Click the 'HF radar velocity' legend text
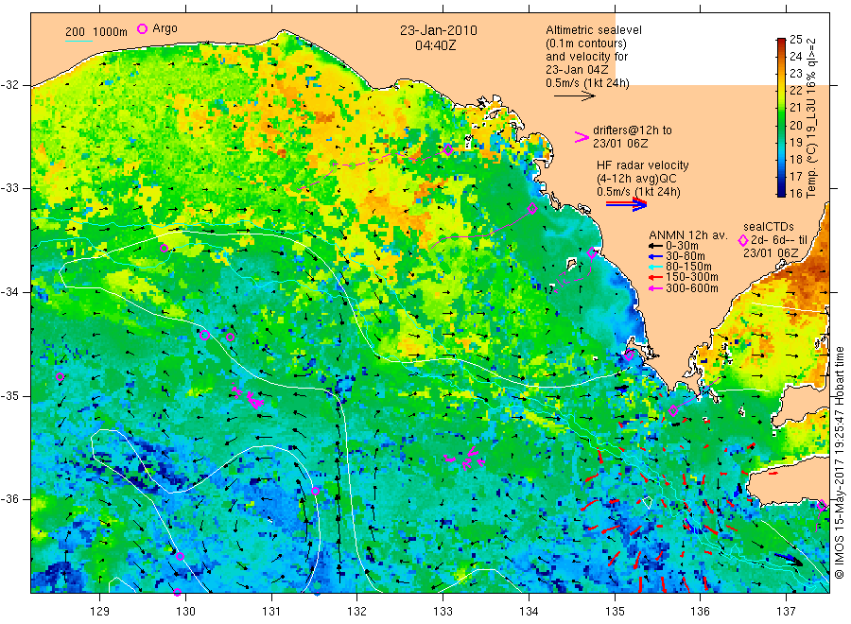Viewport: 851px width, 624px height. 643,165
